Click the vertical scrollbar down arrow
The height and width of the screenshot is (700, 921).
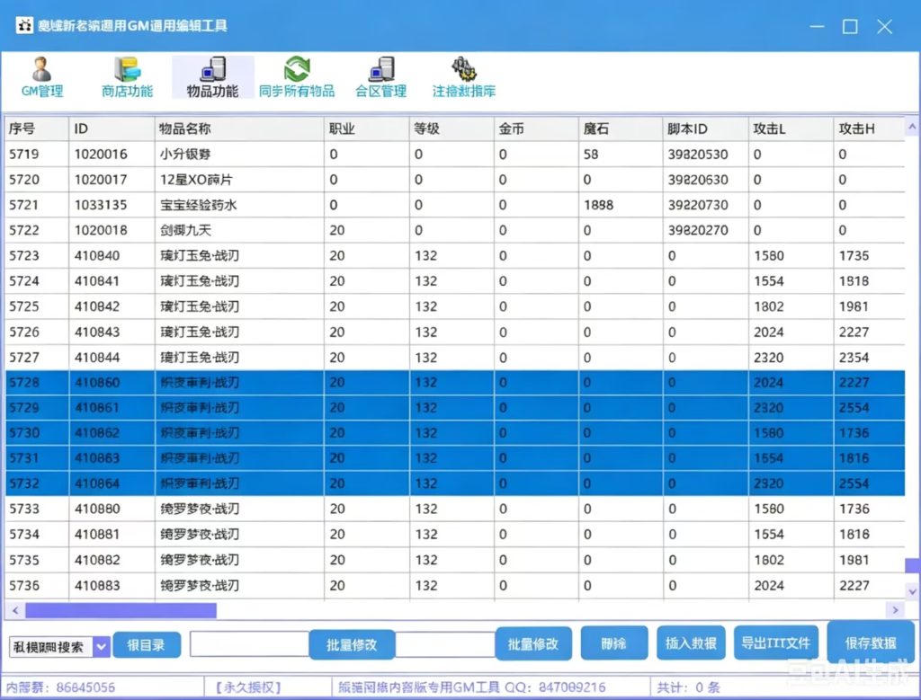pyautogui.click(x=912, y=591)
